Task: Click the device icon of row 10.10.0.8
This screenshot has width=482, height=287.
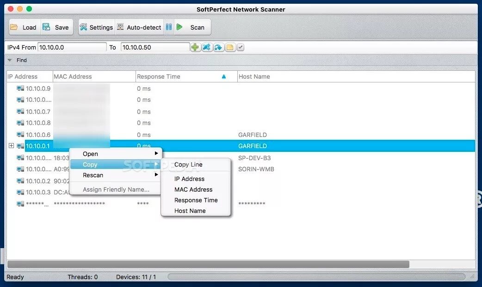Action: [20, 123]
